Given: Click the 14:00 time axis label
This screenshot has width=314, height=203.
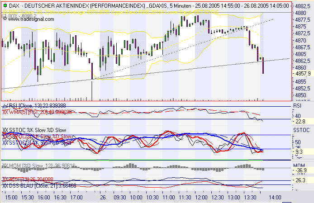Looking at the screenshot, I should point(275,198).
